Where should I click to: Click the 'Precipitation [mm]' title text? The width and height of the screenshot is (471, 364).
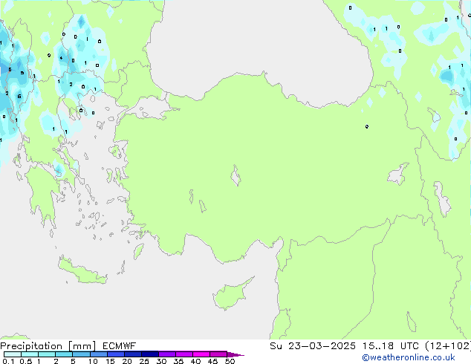48,346
